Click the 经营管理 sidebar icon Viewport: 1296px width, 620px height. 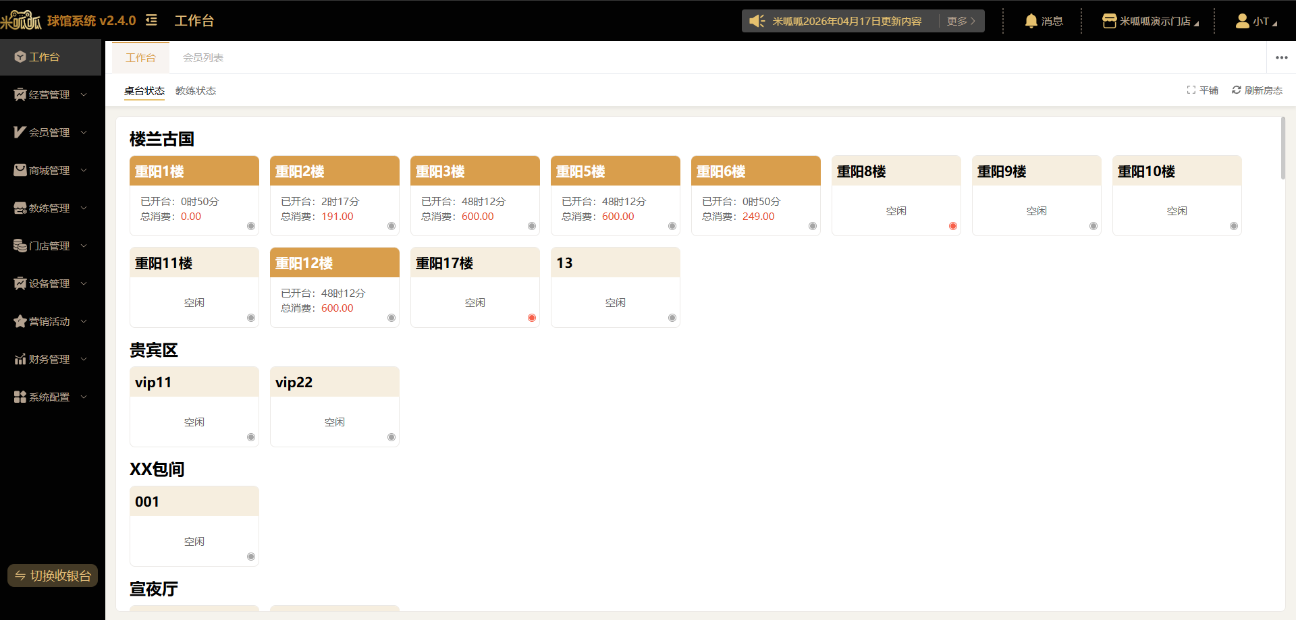click(20, 94)
